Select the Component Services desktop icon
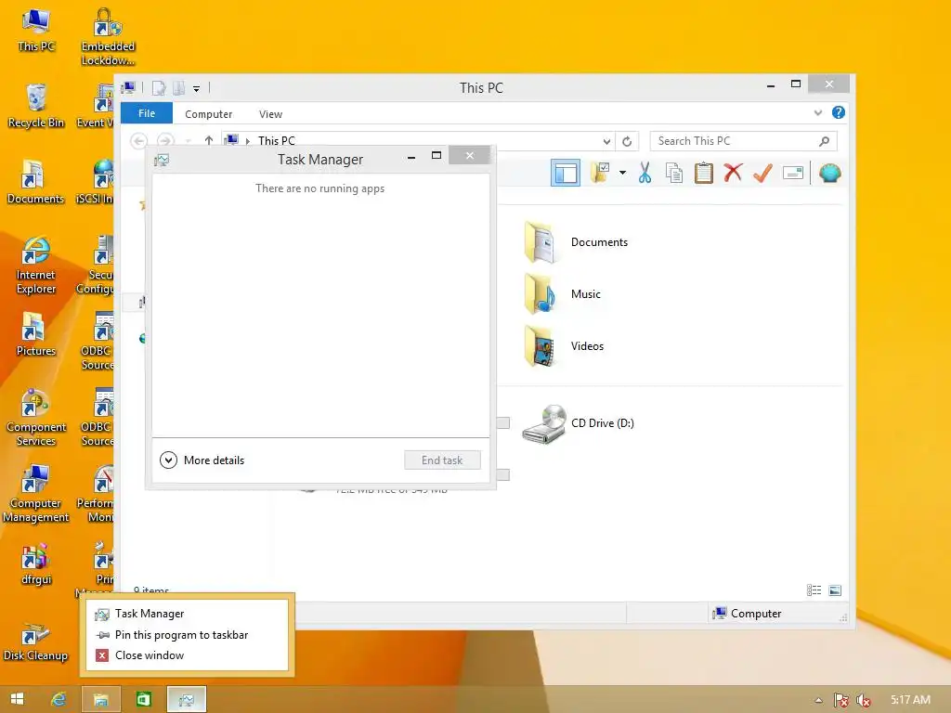The width and height of the screenshot is (951, 713). click(x=36, y=417)
